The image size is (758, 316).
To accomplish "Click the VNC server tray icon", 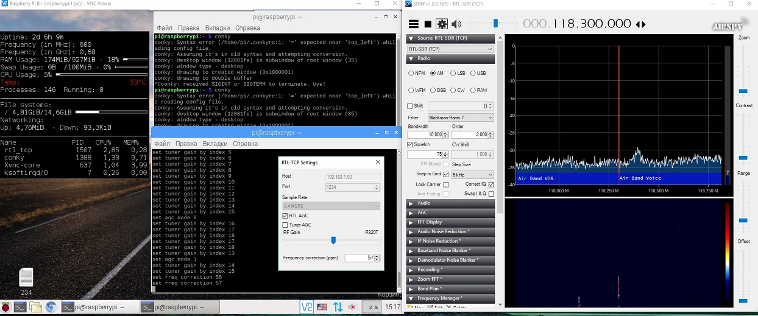I will point(306,307).
